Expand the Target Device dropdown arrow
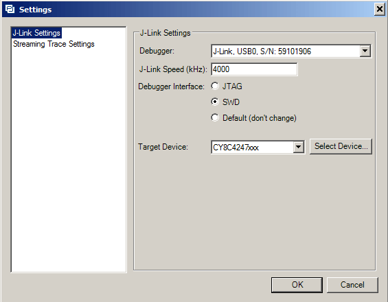Screen dimensions: 388x302 [x=299, y=147]
